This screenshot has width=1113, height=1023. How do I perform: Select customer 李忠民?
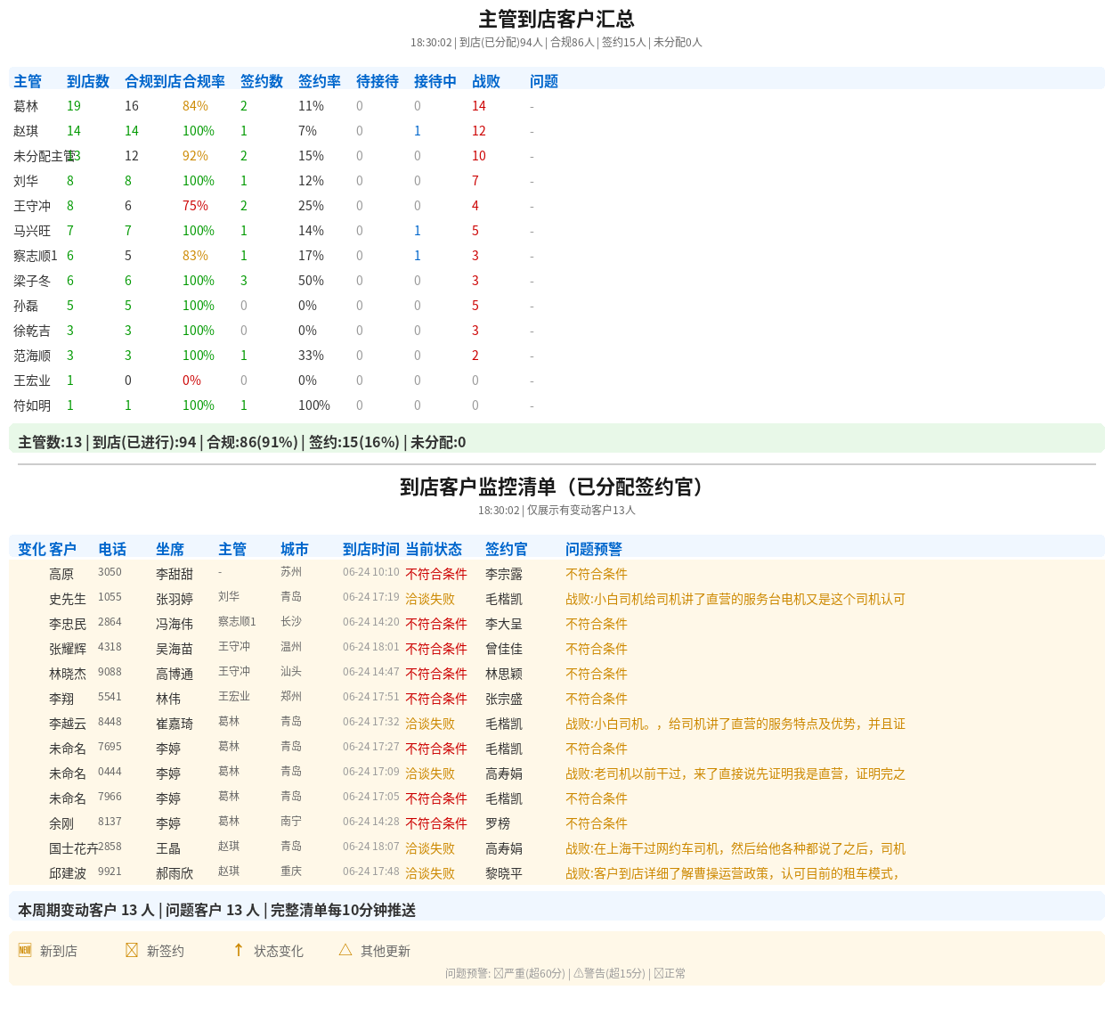[68, 624]
